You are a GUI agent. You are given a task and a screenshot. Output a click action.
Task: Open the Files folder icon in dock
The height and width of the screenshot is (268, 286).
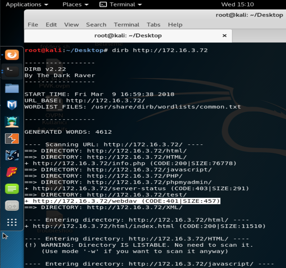click(x=12, y=88)
